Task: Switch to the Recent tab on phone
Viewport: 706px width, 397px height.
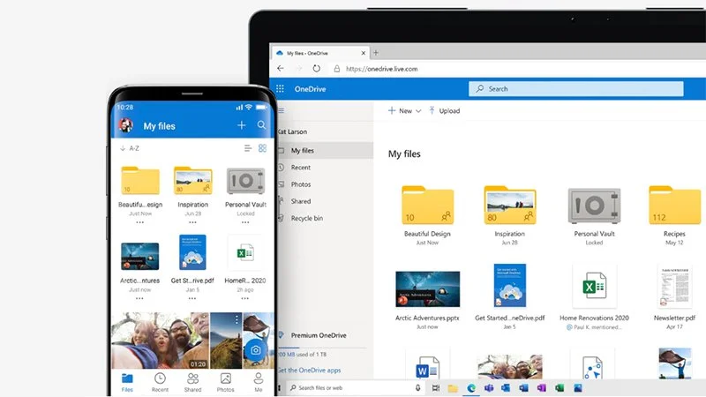Action: (160, 383)
